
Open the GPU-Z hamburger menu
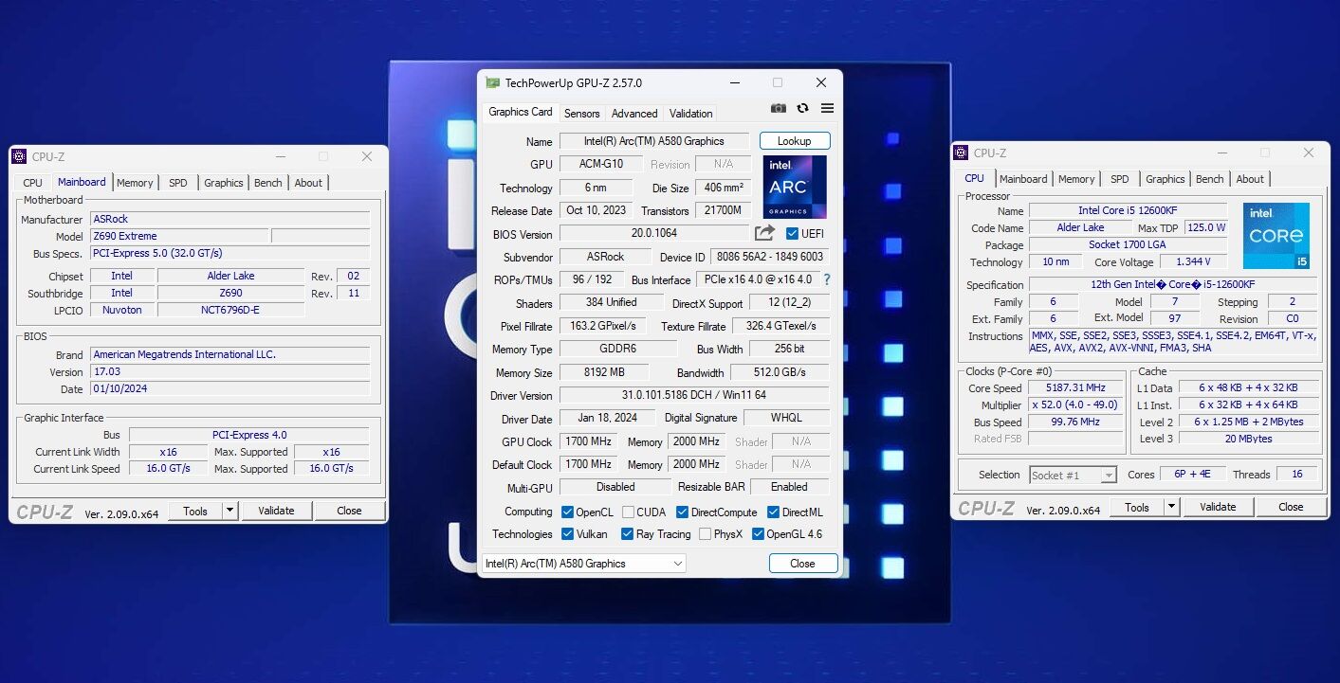(827, 109)
